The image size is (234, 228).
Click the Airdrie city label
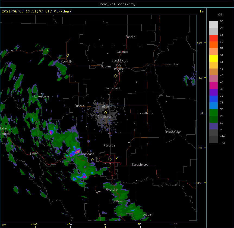(110, 145)
